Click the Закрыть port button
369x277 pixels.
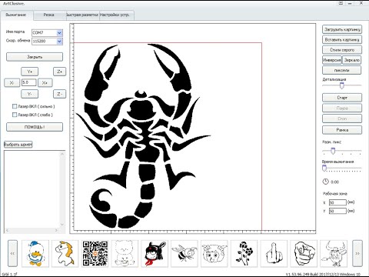click(x=35, y=57)
